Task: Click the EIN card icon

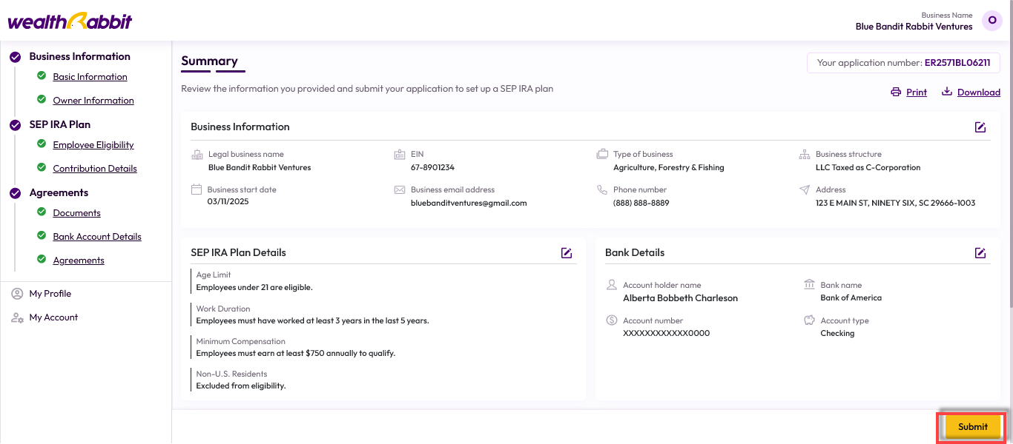Action: [399, 155]
